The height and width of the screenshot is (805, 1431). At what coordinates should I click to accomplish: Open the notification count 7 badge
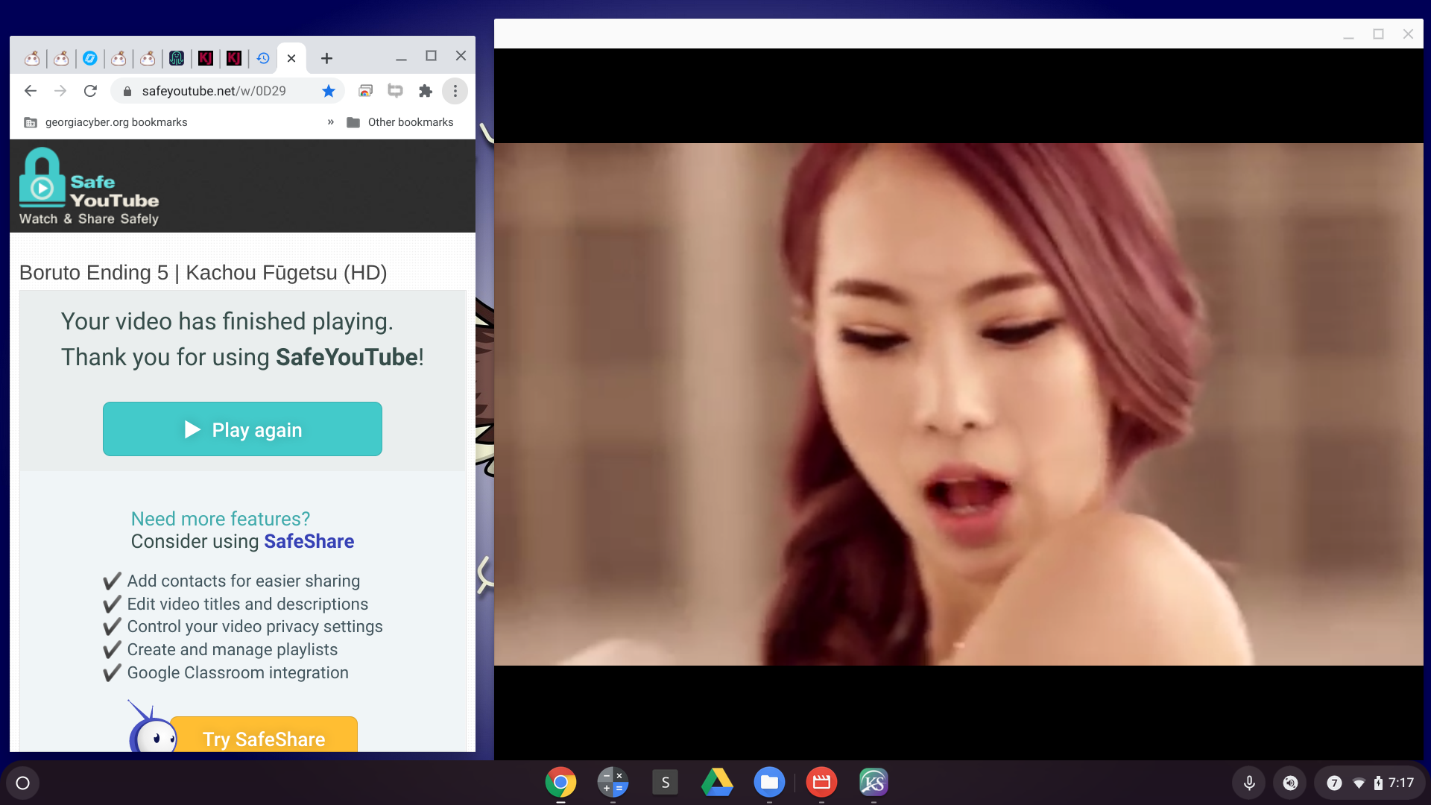[1334, 783]
